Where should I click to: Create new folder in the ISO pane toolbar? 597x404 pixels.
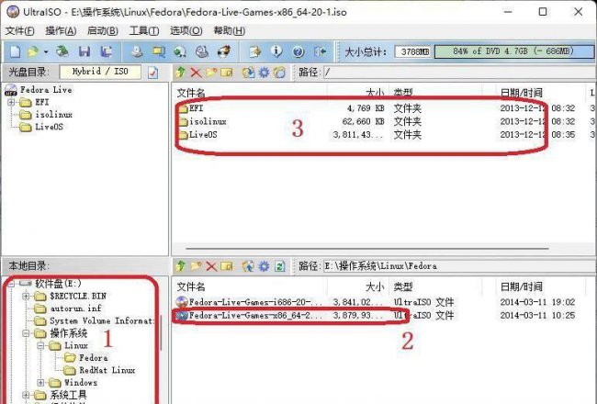click(x=211, y=72)
